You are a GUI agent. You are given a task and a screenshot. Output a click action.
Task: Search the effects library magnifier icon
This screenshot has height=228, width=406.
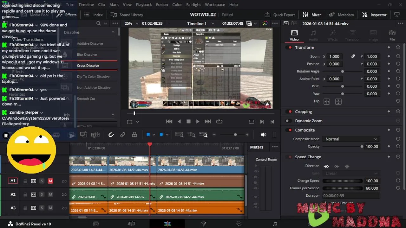(x=99, y=23)
